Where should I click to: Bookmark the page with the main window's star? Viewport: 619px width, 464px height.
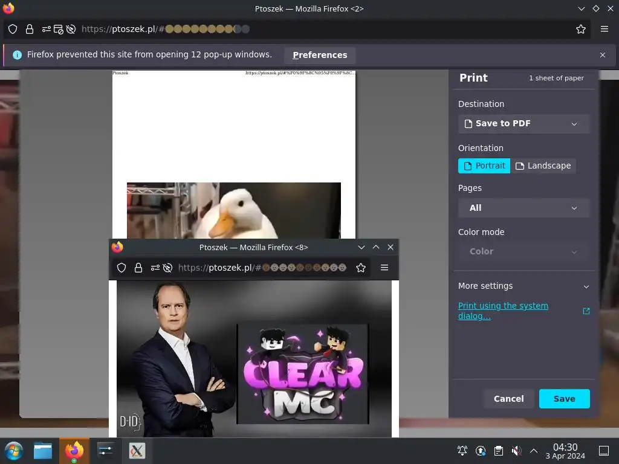tap(580, 29)
